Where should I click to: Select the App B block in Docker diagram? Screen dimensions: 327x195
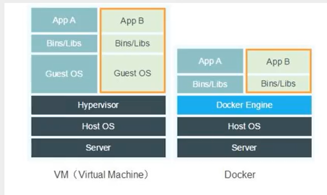pos(279,62)
